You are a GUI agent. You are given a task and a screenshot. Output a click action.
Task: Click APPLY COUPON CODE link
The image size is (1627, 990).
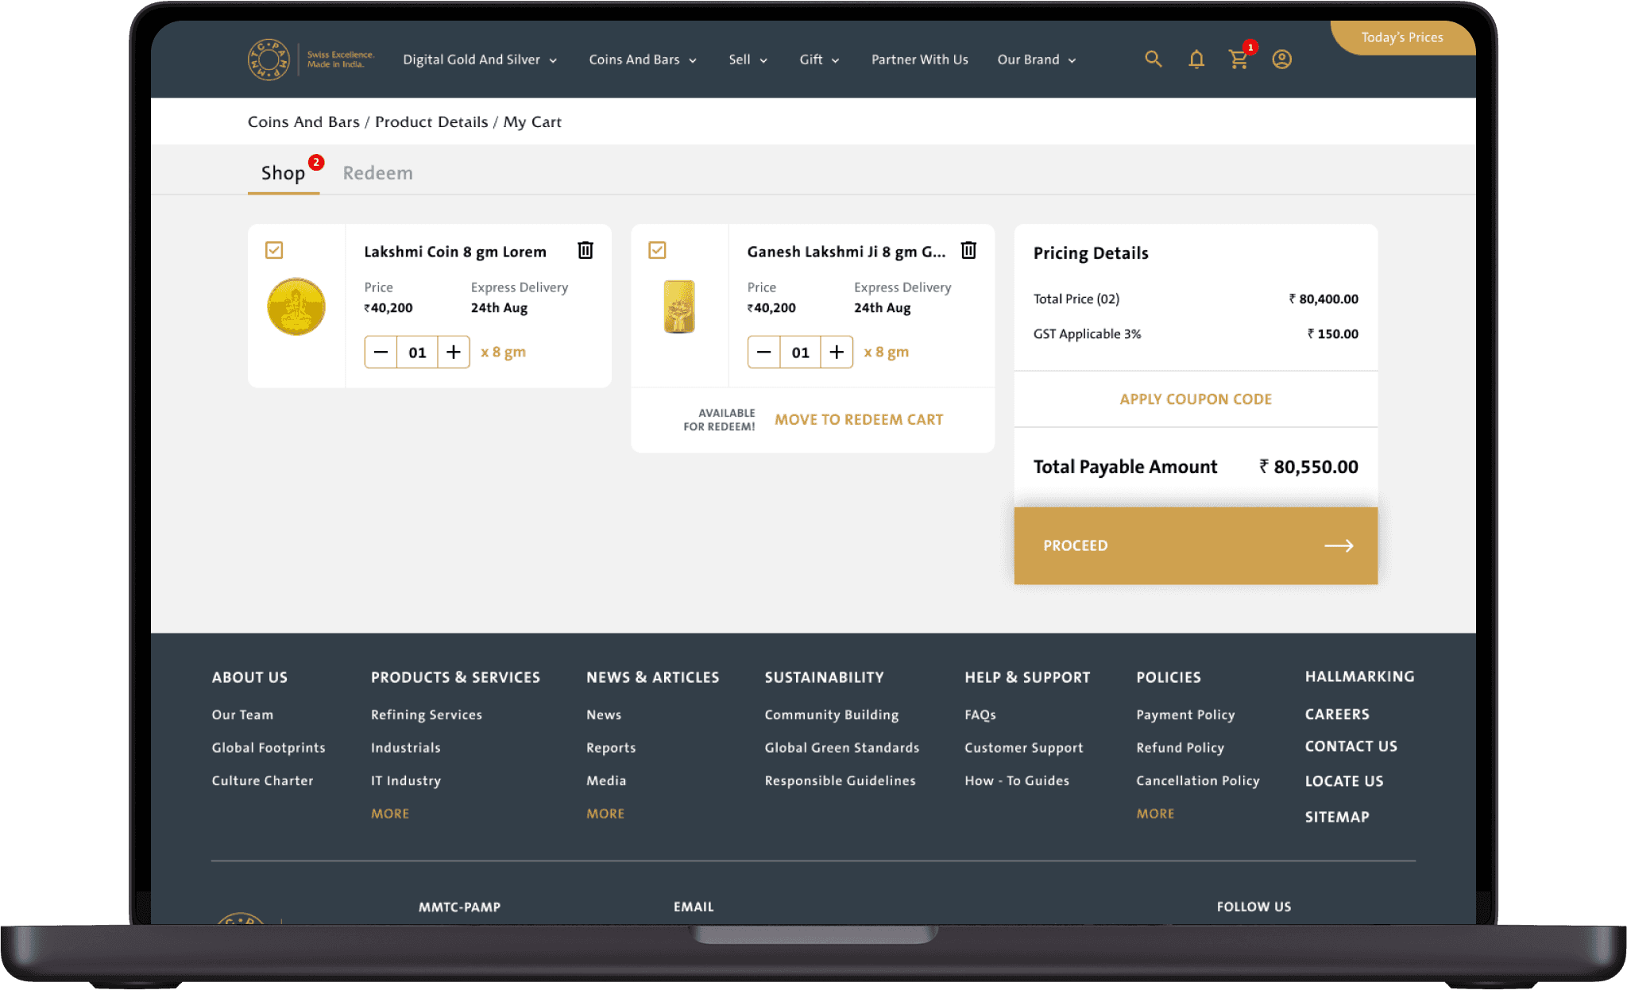click(1195, 399)
